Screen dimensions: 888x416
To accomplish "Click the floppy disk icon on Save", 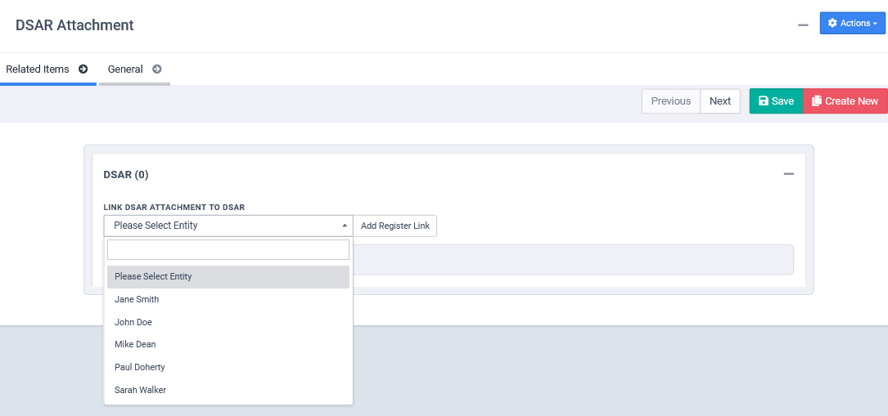I will click(764, 101).
